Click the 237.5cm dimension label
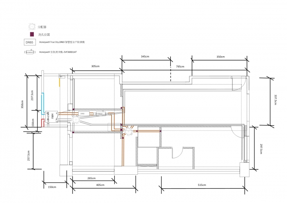 [32, 95]
